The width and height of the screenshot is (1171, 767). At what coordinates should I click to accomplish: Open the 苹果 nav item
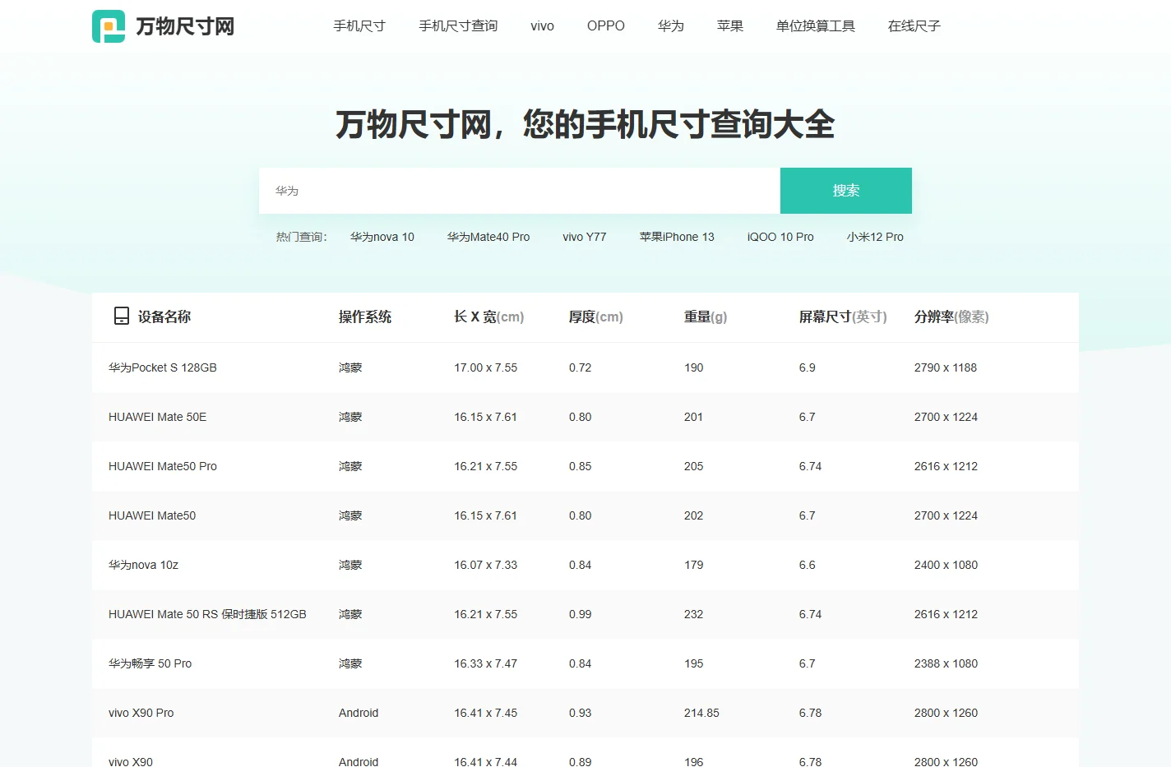(x=730, y=26)
